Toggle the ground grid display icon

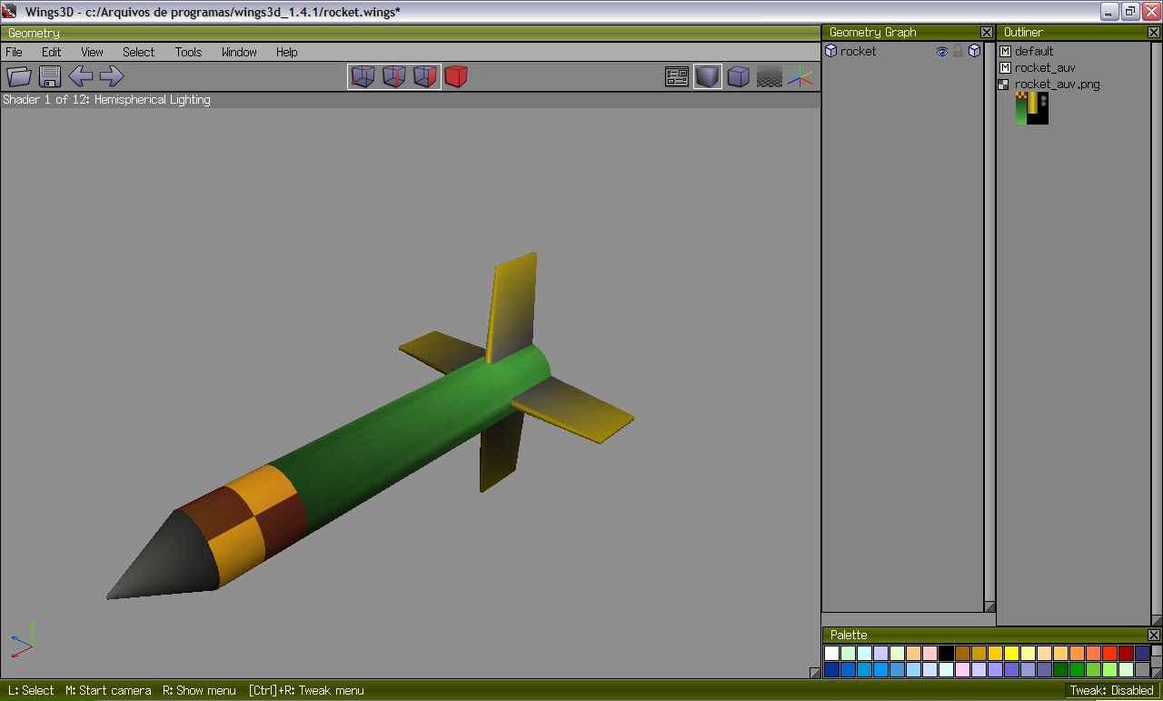(x=770, y=77)
